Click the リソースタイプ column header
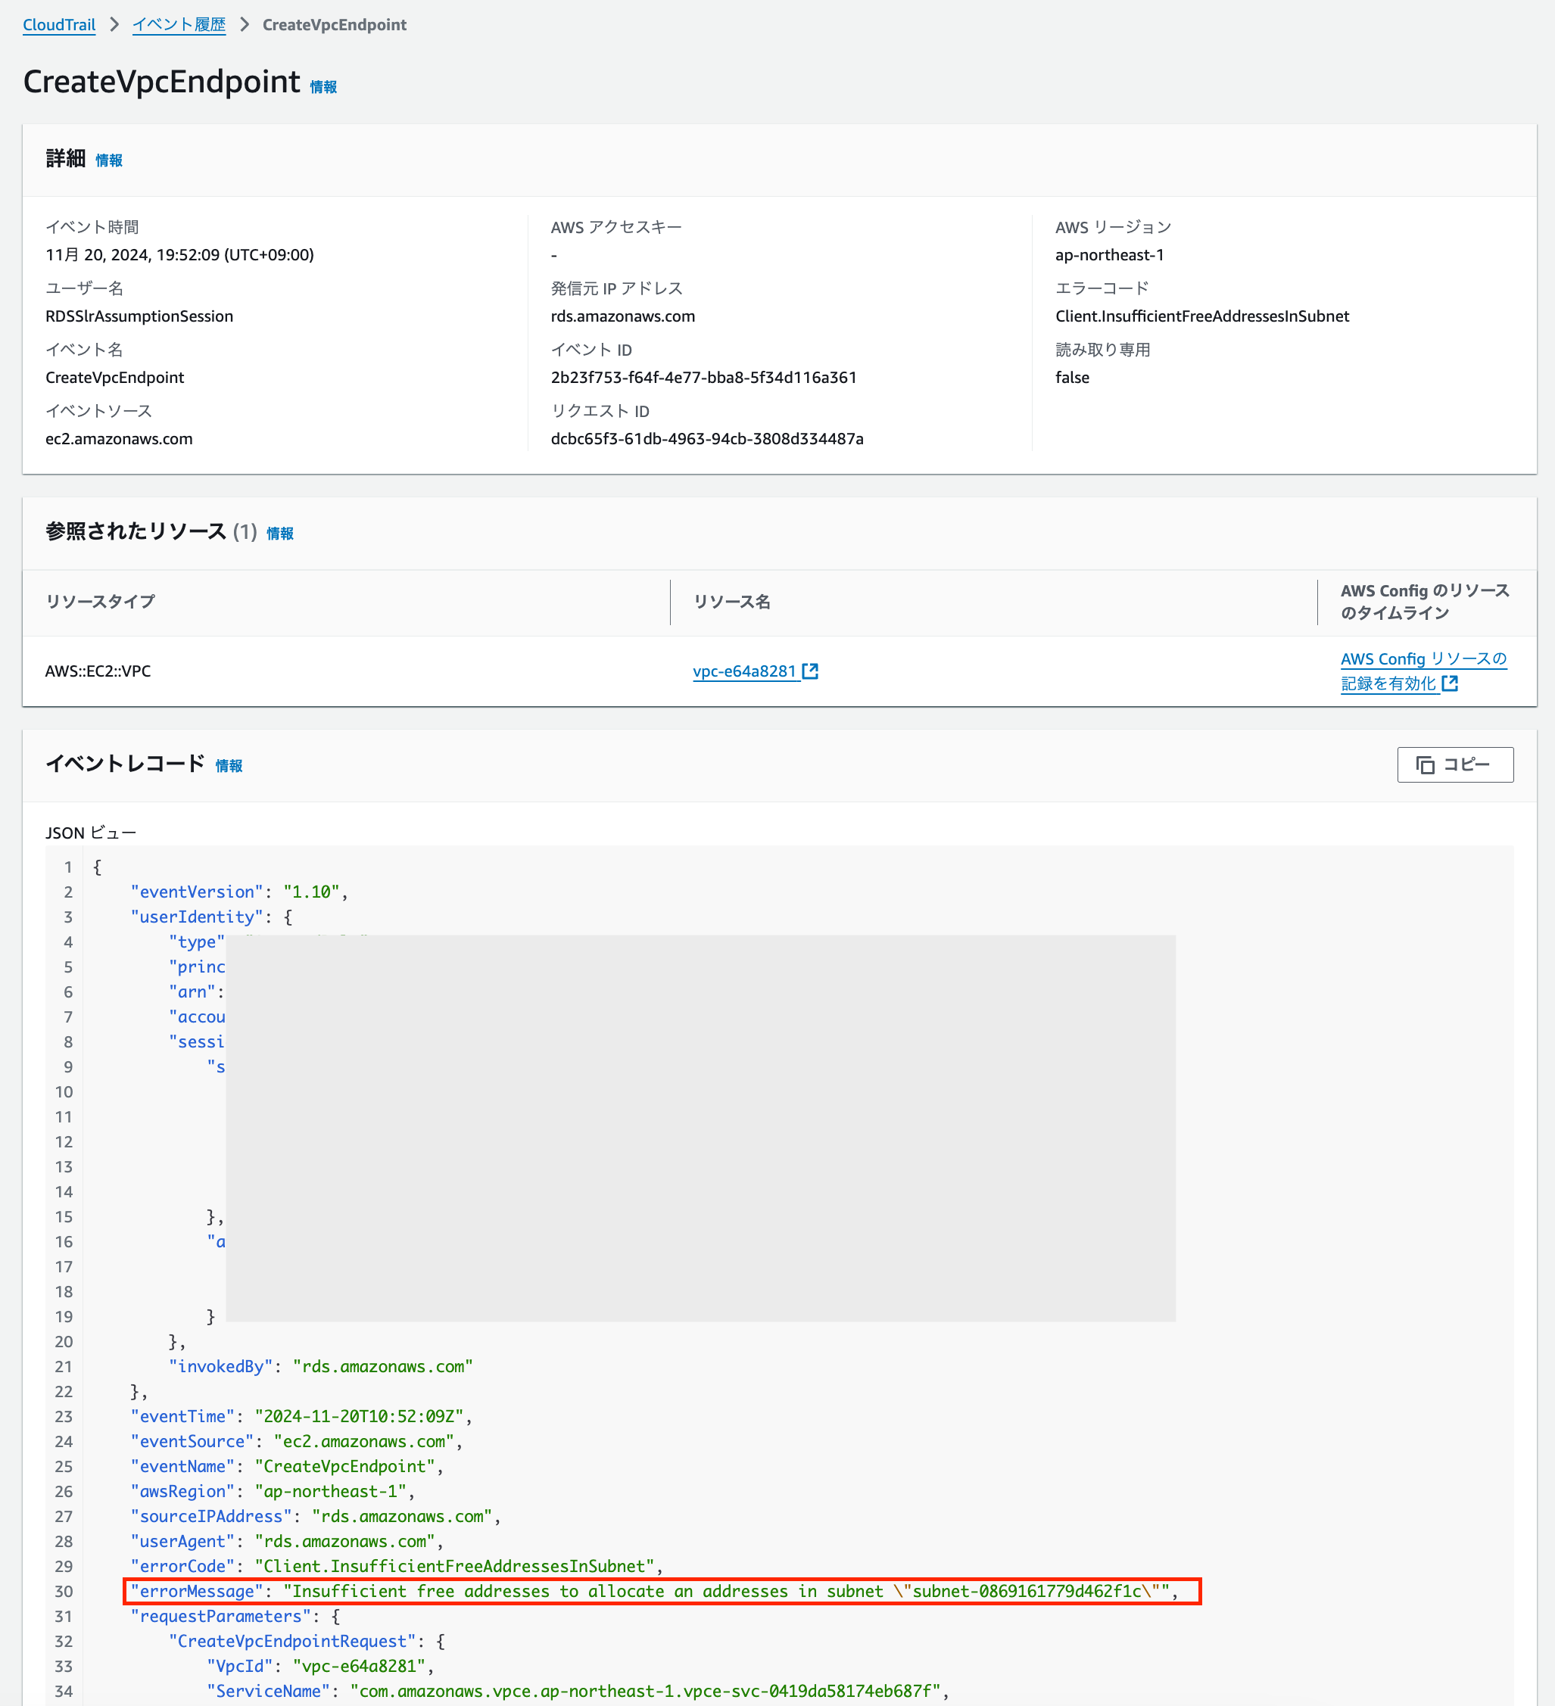This screenshot has height=1706, width=1555. pos(100,602)
